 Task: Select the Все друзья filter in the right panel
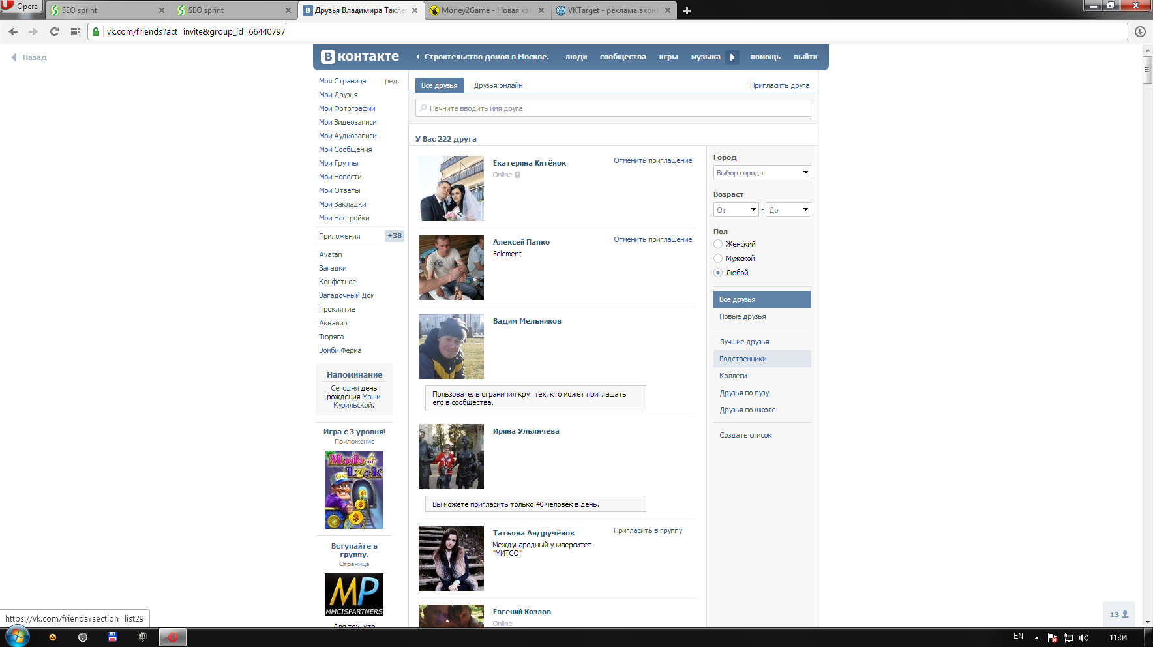[x=762, y=299]
